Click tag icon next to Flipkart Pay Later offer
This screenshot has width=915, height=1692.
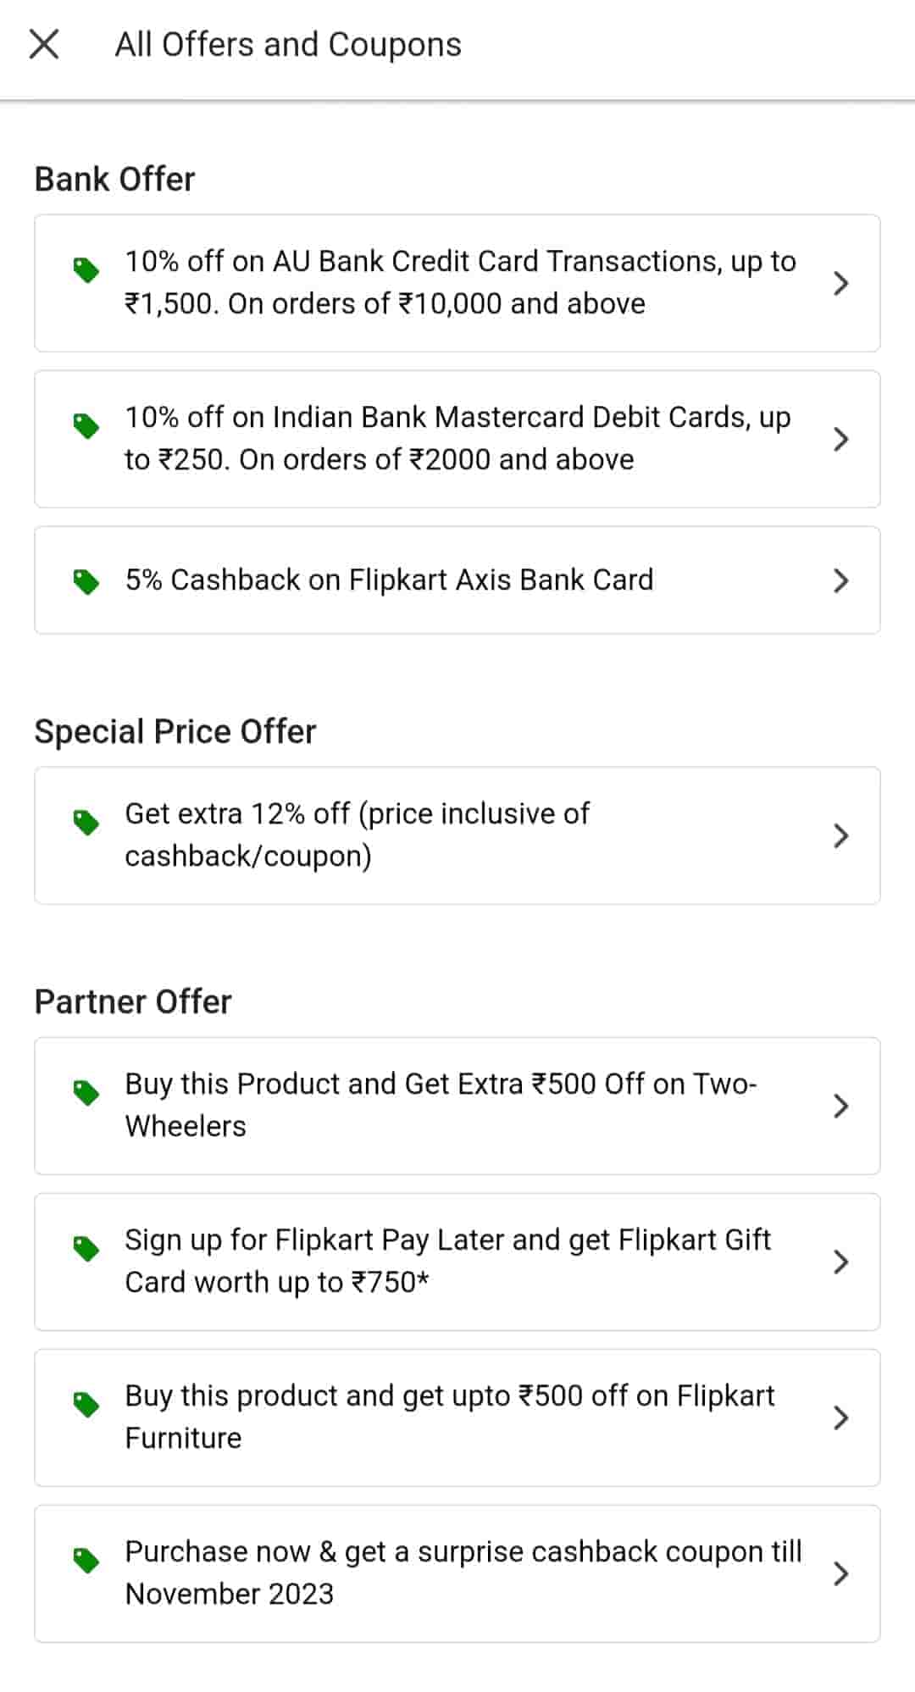tap(86, 1249)
